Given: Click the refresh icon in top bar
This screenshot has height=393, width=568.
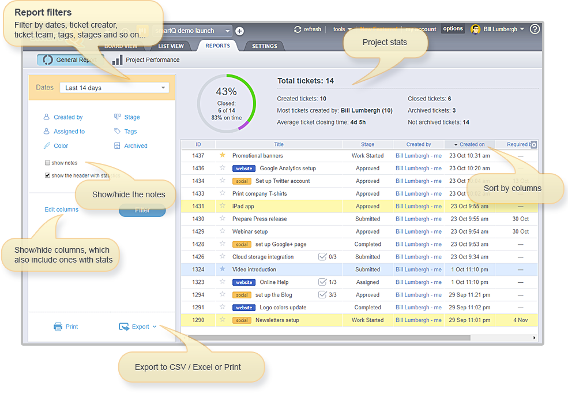Looking at the screenshot, I should (298, 29).
